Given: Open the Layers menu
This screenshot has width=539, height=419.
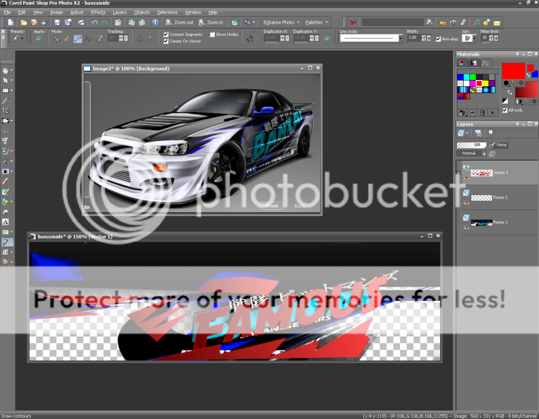Looking at the screenshot, I should 119,12.
